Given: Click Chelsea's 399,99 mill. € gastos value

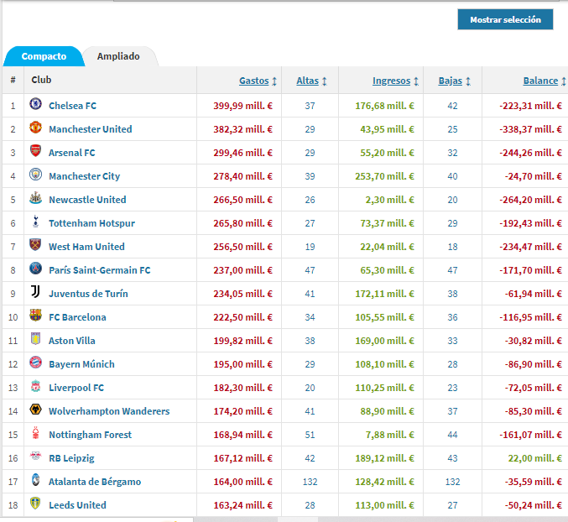Looking at the screenshot, I should pos(242,106).
